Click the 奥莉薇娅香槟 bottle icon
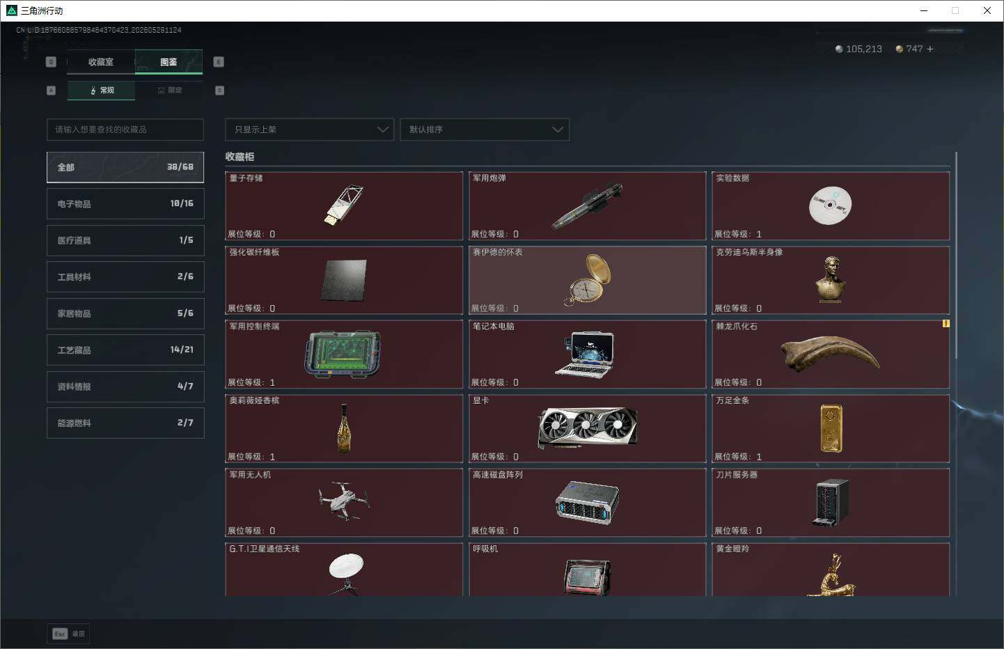The image size is (1004, 649). (344, 428)
